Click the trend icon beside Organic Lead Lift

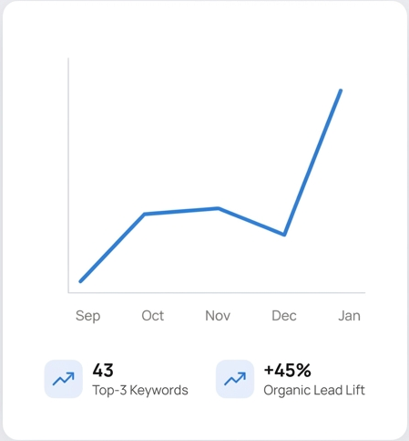tap(235, 379)
